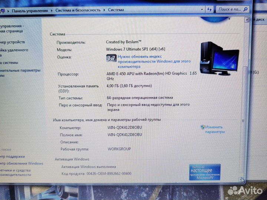The width and height of the screenshot is (267, 200).
Task: Click the installed memory value 4,00 ГБ
Action: click(129, 86)
